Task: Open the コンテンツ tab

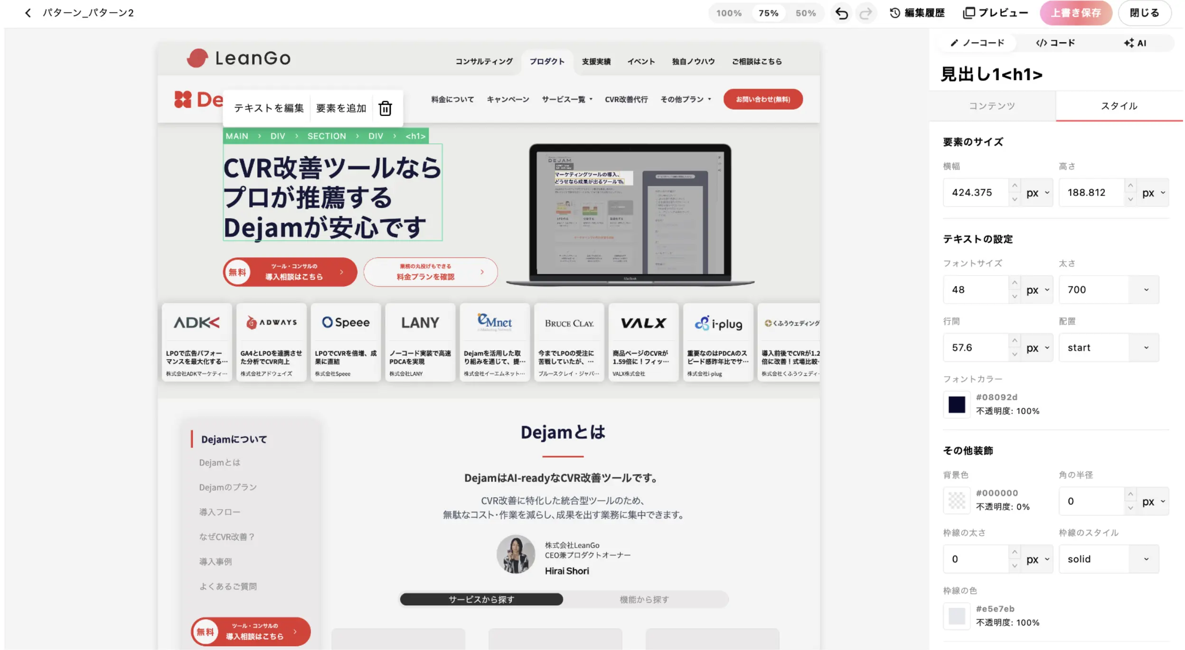Action: (x=992, y=106)
